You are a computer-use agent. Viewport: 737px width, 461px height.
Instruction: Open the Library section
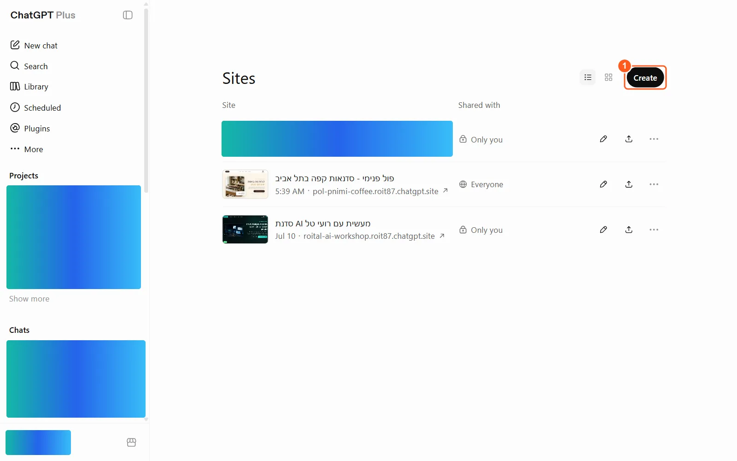point(29,87)
